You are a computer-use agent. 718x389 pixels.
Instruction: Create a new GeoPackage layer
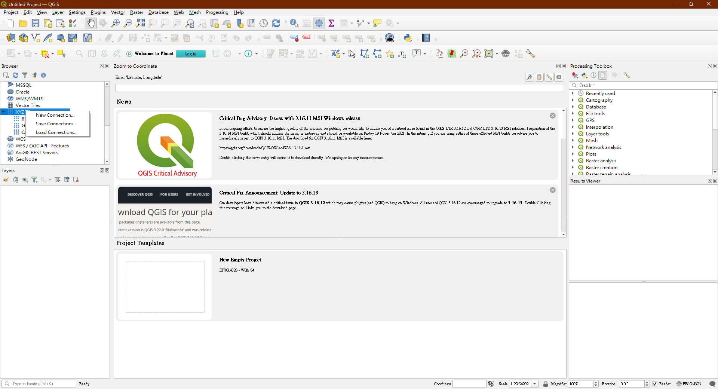[x=23, y=38]
